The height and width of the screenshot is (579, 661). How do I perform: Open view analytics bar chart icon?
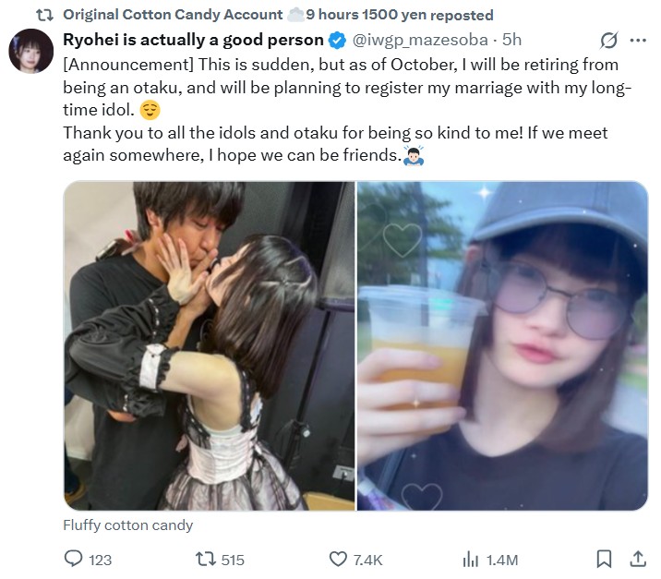pos(471,560)
